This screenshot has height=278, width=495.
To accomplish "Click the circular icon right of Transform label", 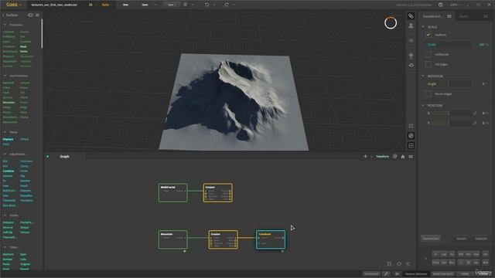I will pyautogui.click(x=394, y=156).
